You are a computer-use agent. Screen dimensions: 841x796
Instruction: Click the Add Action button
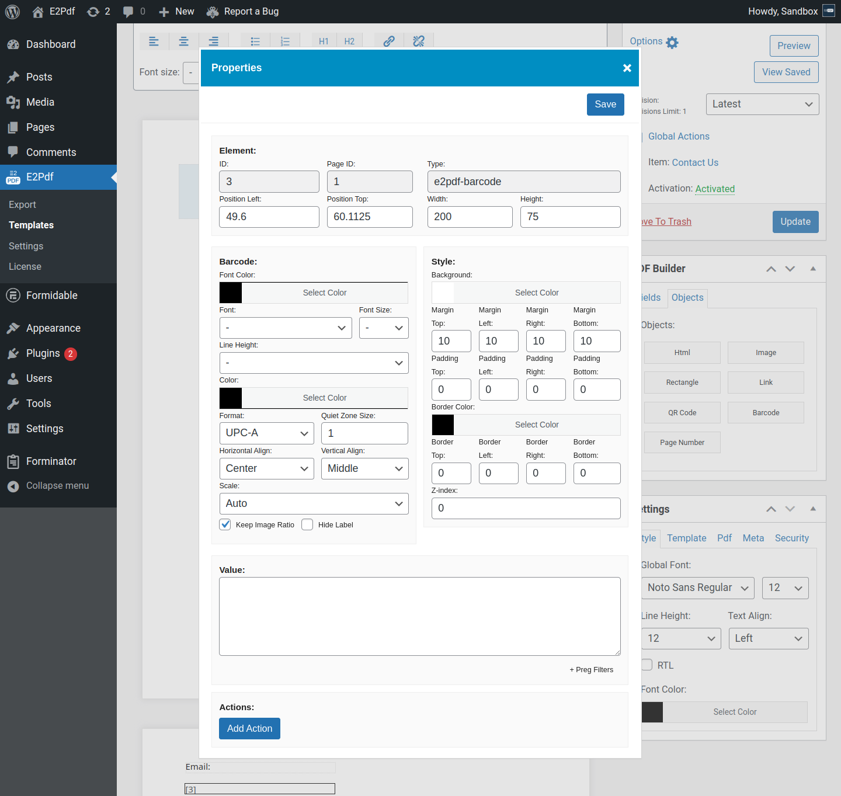point(249,729)
